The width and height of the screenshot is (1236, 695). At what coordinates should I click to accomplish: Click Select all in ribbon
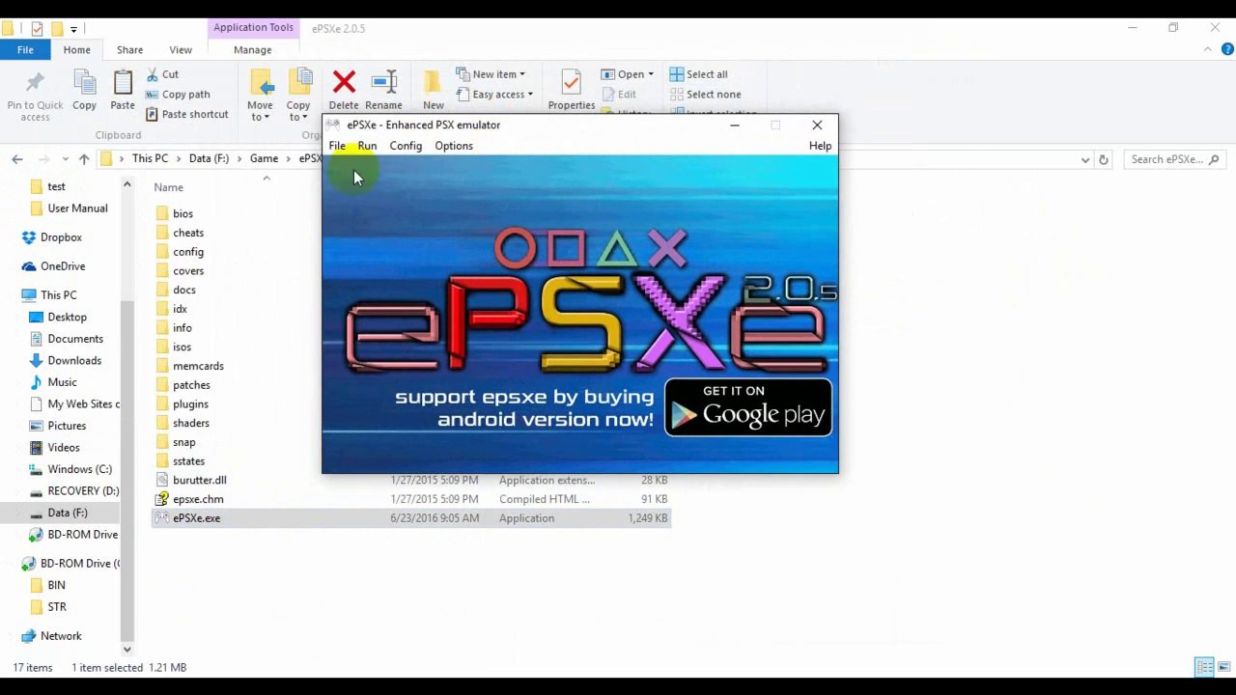[699, 74]
